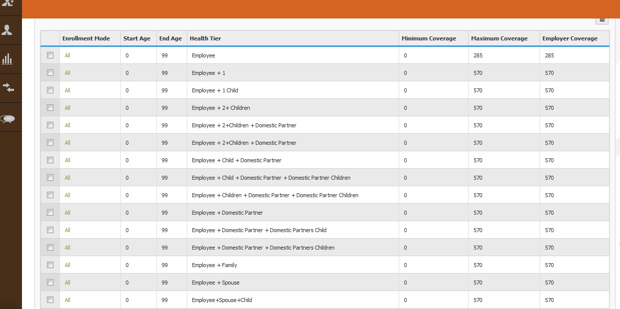
Task: Click End Age 99 in Employee + 1 row
Action: click(165, 73)
